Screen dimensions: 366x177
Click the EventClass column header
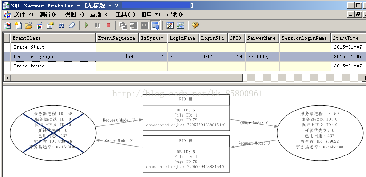coord(53,38)
